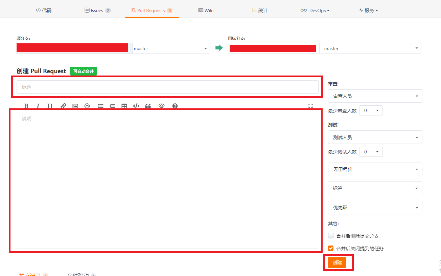Click the Bold formatting icon
This screenshot has width=441, height=276.
point(26,106)
